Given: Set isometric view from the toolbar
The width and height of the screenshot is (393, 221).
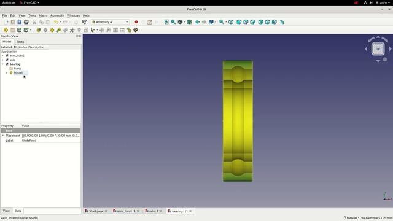Looking at the screenshot, I should click(x=231, y=22).
